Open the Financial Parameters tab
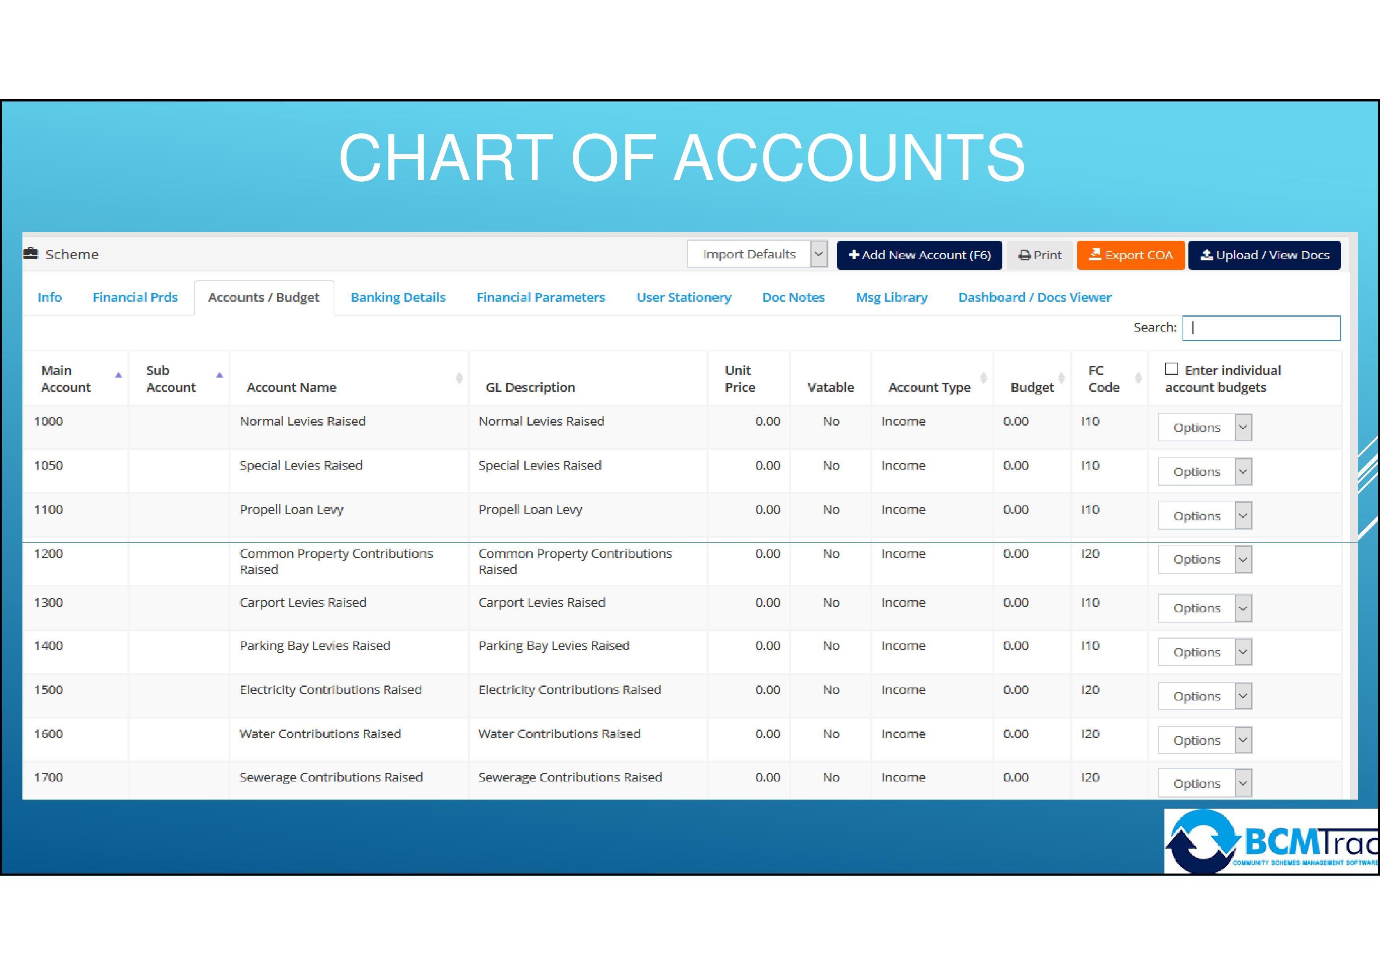Image resolution: width=1380 pixels, height=975 pixels. click(x=541, y=297)
